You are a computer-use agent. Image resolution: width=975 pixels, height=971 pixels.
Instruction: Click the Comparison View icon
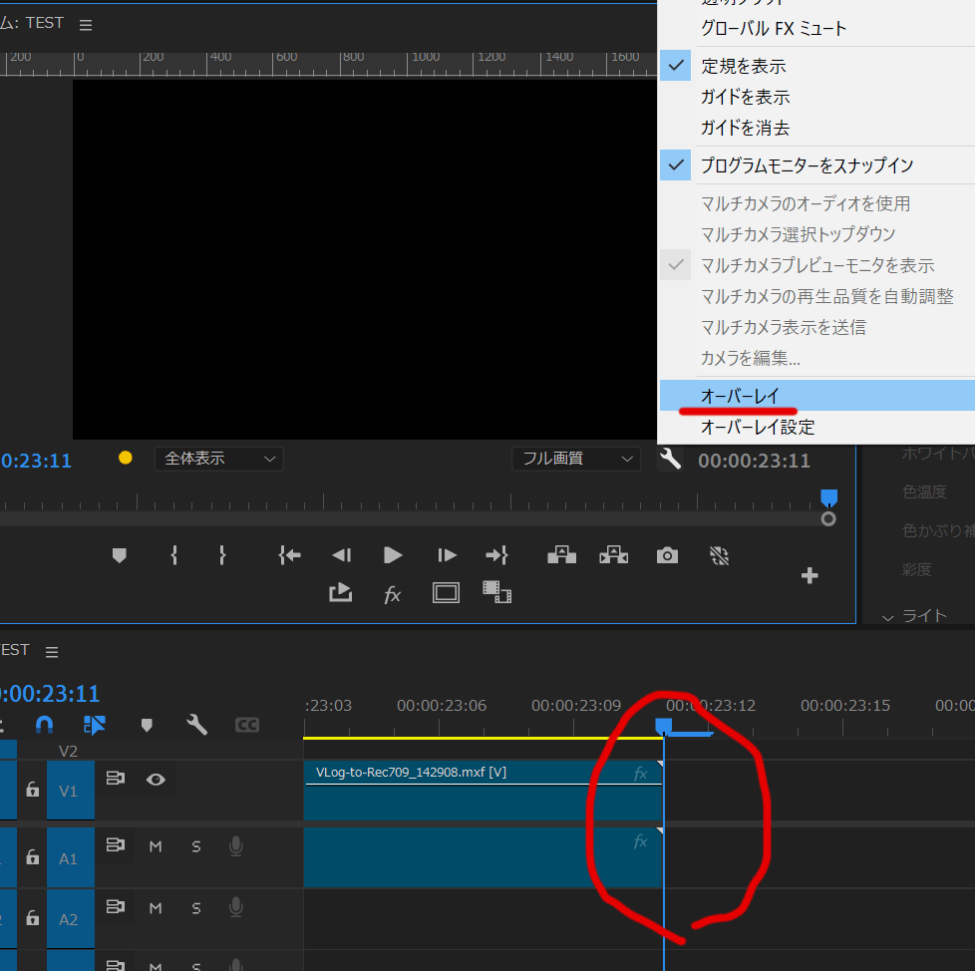pos(496,592)
